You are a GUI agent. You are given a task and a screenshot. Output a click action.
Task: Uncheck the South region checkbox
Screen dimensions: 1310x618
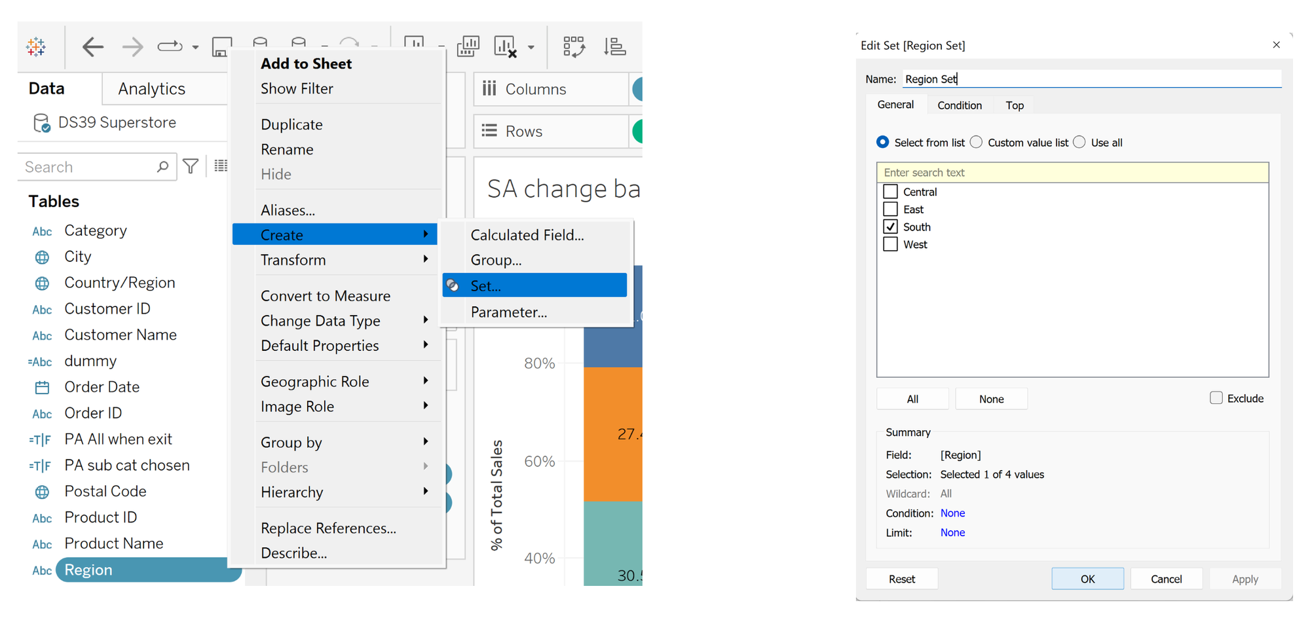pos(890,227)
